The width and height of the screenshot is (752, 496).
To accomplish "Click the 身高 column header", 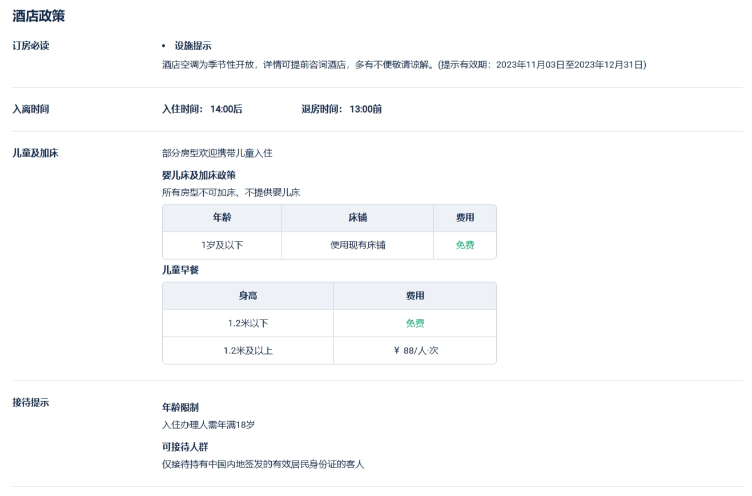I will pyautogui.click(x=248, y=296).
